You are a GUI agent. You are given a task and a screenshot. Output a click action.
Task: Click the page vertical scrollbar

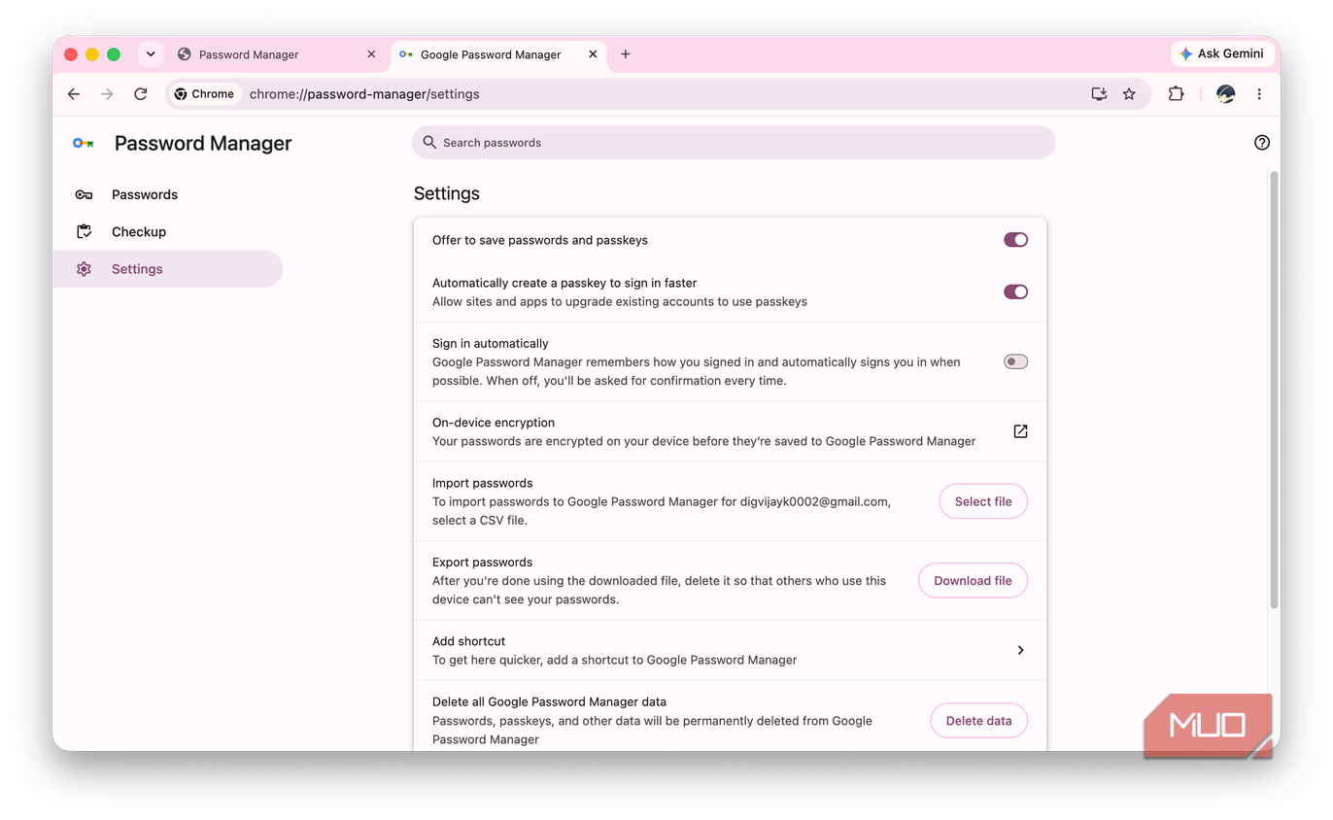pos(1274,389)
